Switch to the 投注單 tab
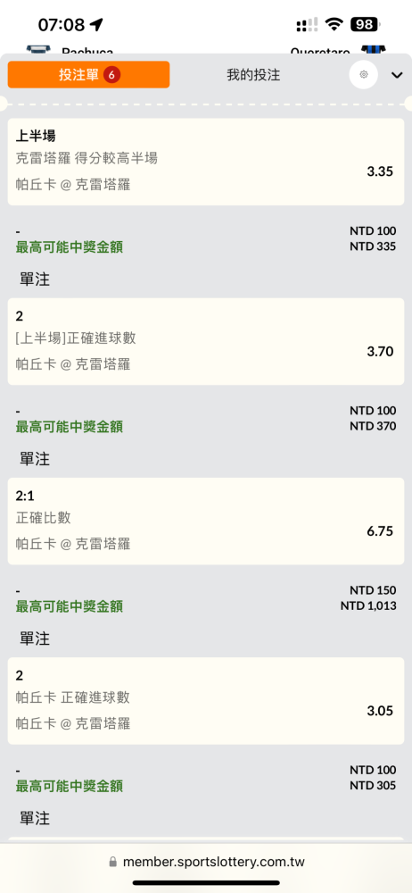 pos(88,75)
